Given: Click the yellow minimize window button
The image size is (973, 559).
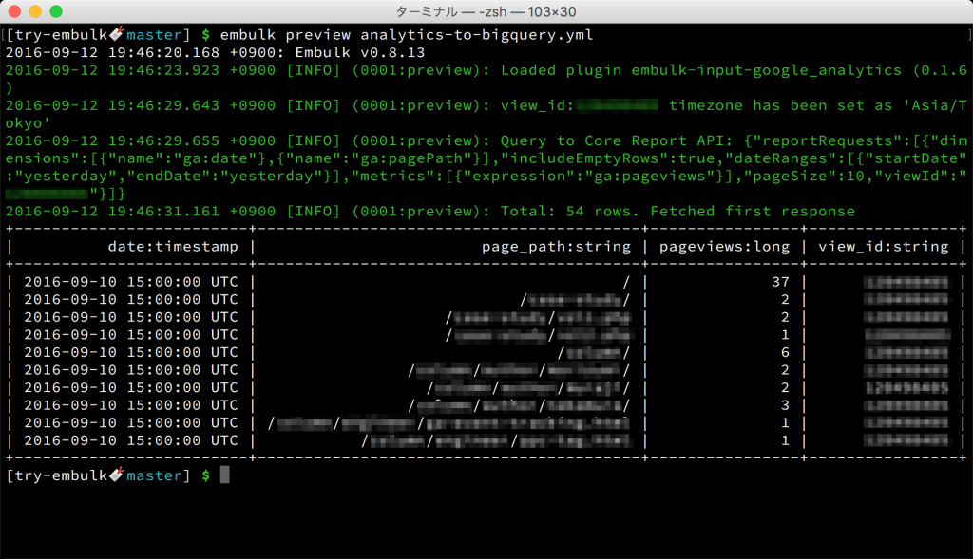Looking at the screenshot, I should pos(36,12).
